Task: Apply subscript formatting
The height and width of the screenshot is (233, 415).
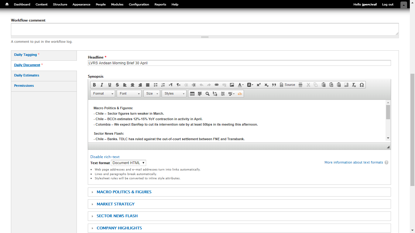Action: point(266,85)
